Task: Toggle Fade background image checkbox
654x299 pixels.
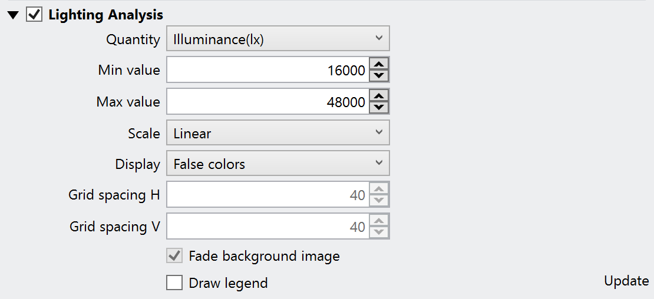Action: click(174, 256)
